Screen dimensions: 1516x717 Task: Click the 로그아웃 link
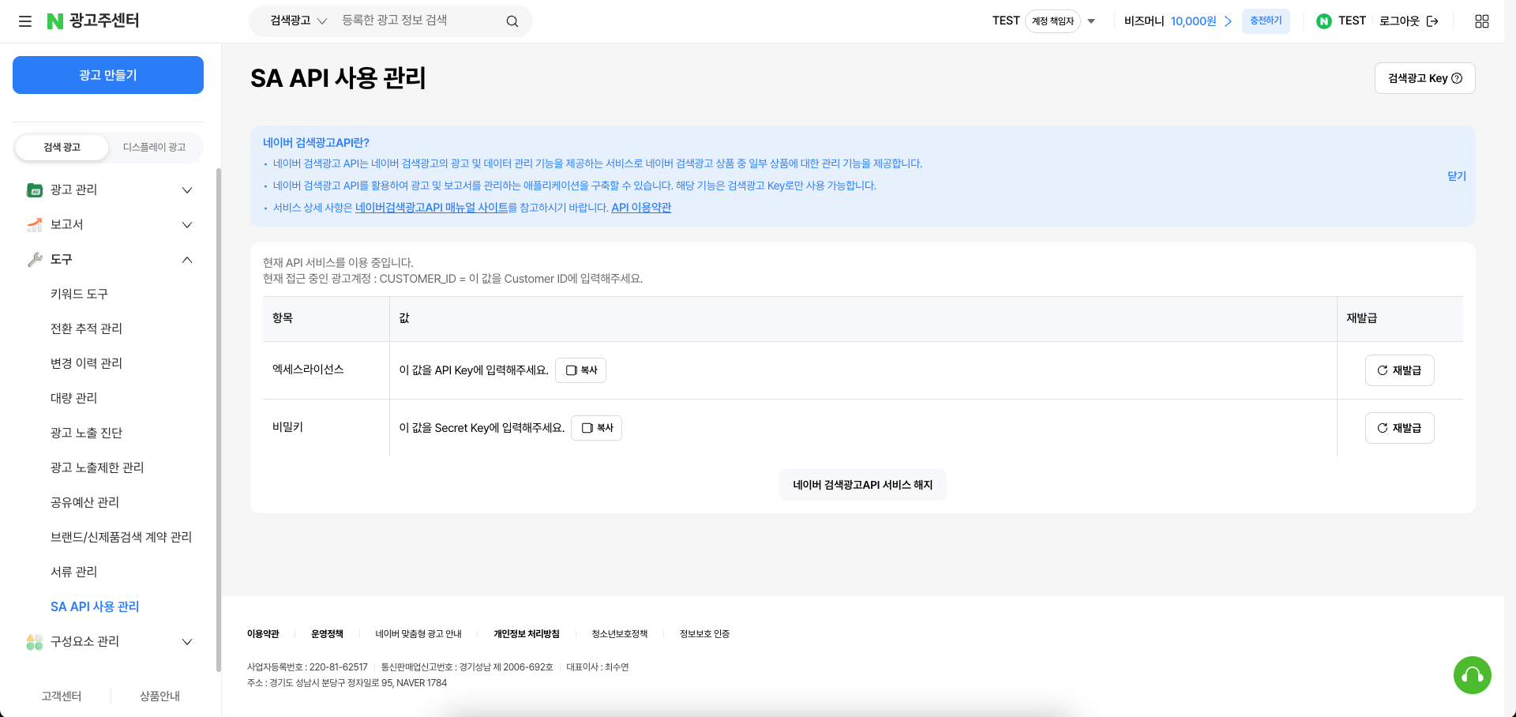pos(1399,21)
